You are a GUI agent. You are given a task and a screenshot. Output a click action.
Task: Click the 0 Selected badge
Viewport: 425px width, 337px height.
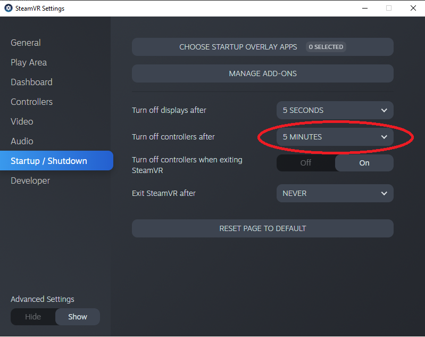tap(326, 47)
